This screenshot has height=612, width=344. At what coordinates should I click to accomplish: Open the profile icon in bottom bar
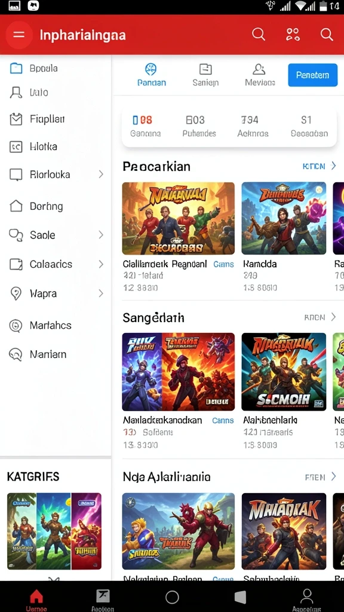click(307, 596)
